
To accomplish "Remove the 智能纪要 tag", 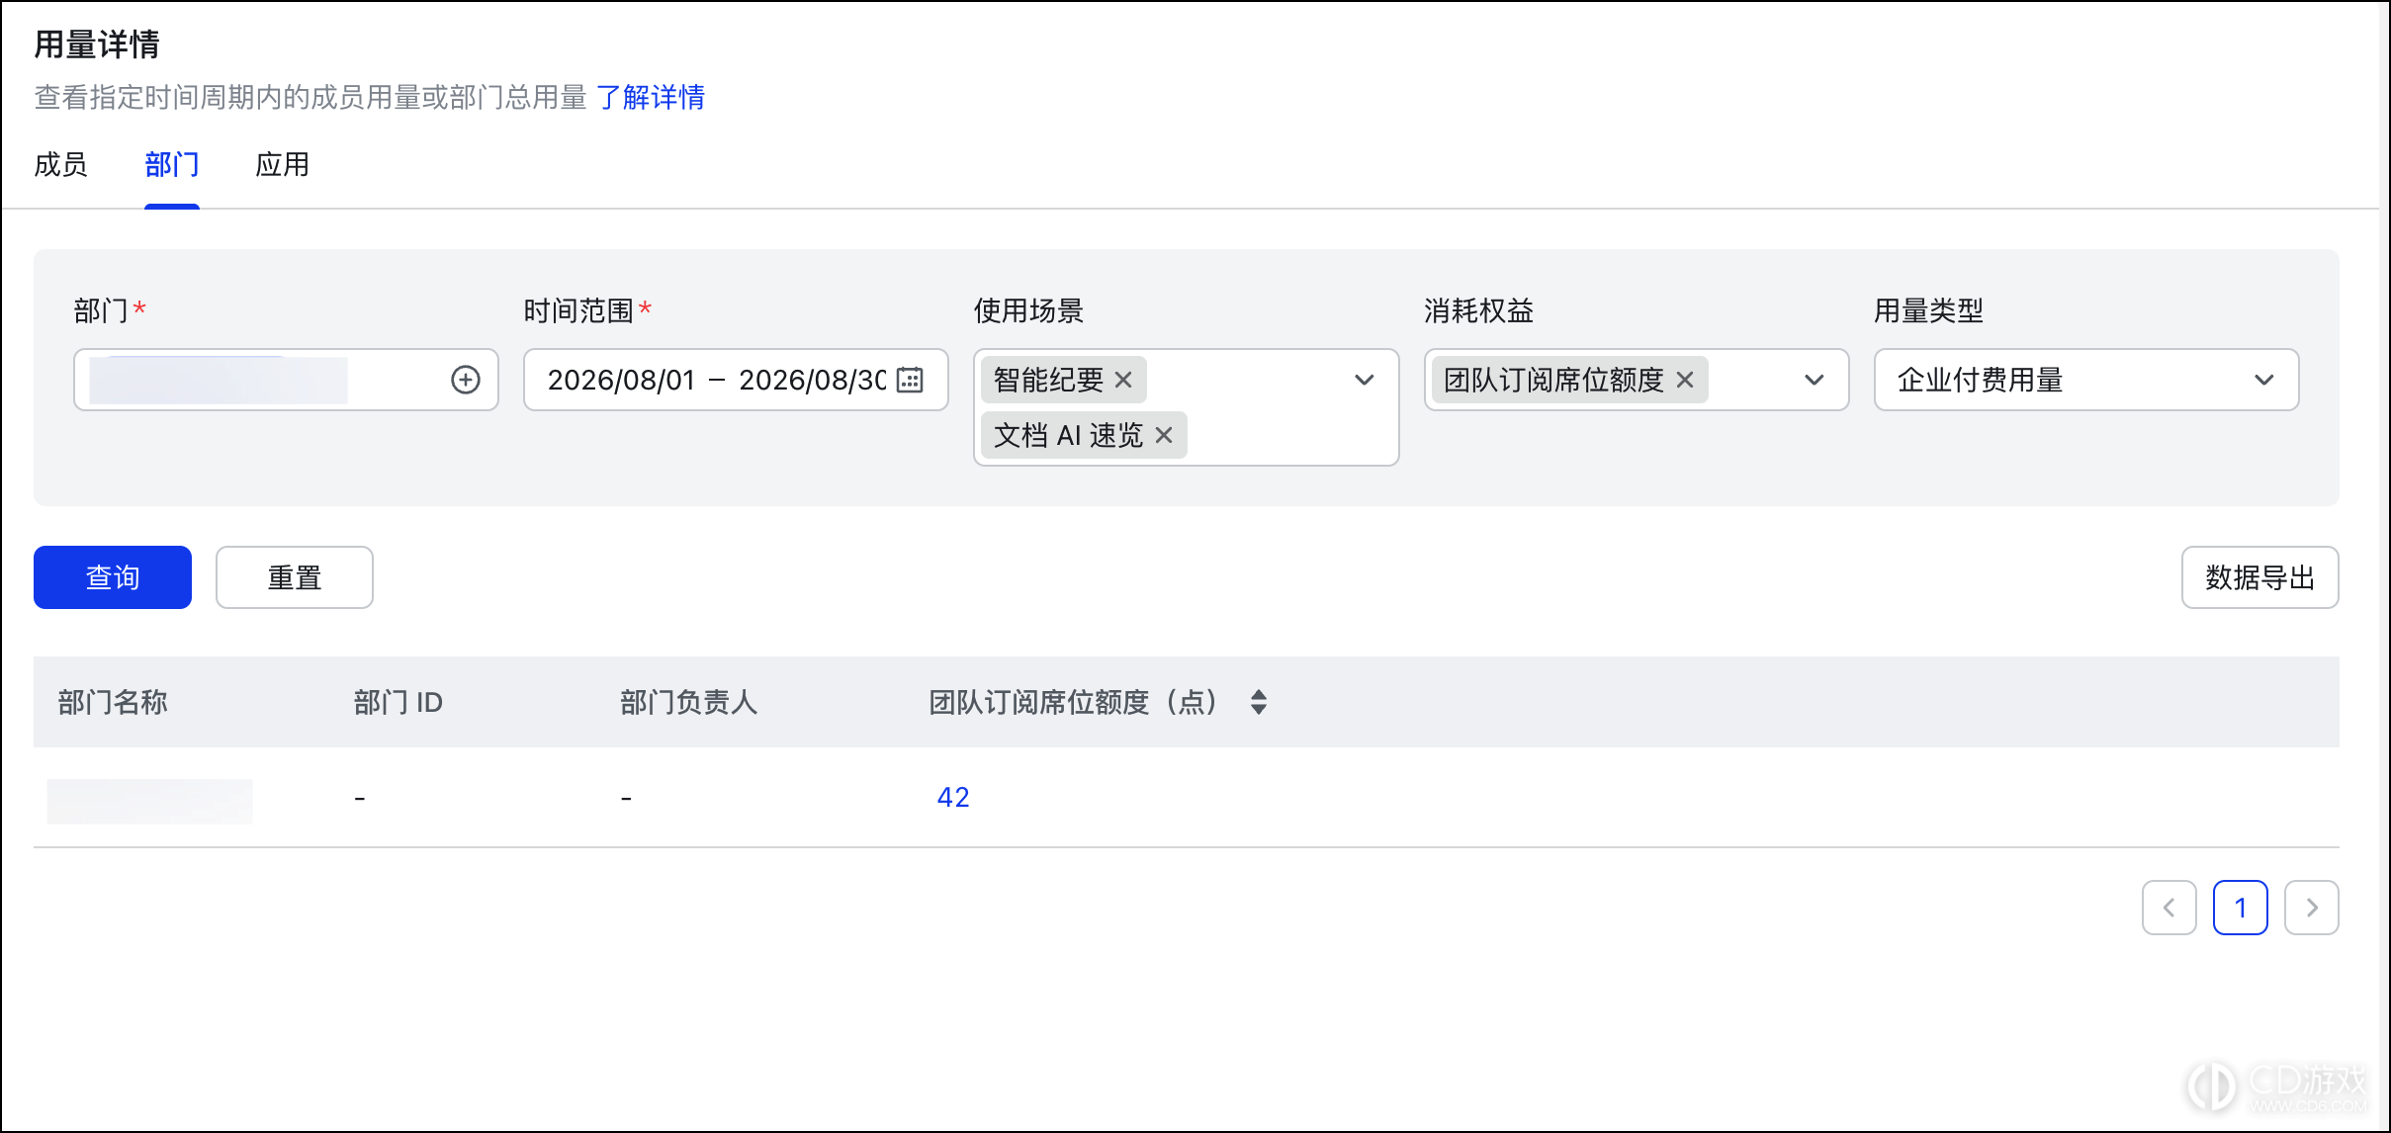I will [1123, 380].
